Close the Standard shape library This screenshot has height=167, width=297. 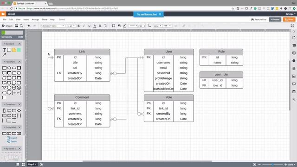click(x=19, y=44)
